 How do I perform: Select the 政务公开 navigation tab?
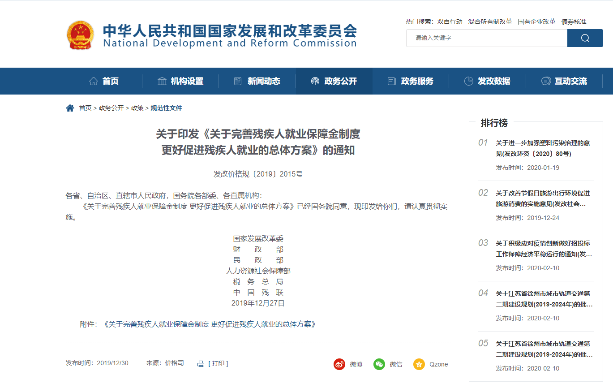tap(334, 81)
